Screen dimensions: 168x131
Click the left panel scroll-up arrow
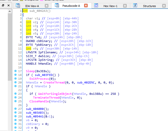click(x=10, y=11)
